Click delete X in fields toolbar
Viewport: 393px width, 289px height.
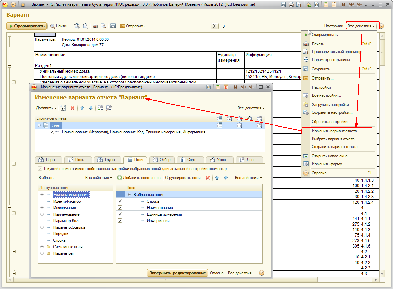[207, 178]
